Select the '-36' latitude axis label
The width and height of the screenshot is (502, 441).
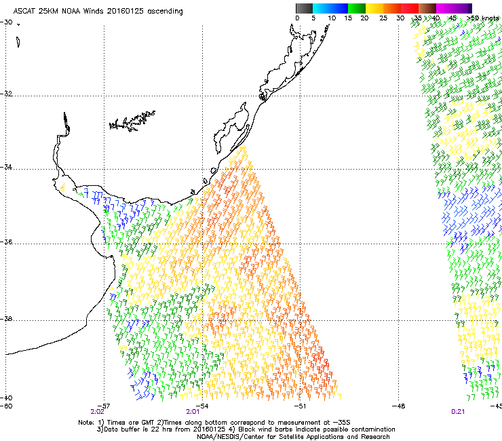pos(6,242)
